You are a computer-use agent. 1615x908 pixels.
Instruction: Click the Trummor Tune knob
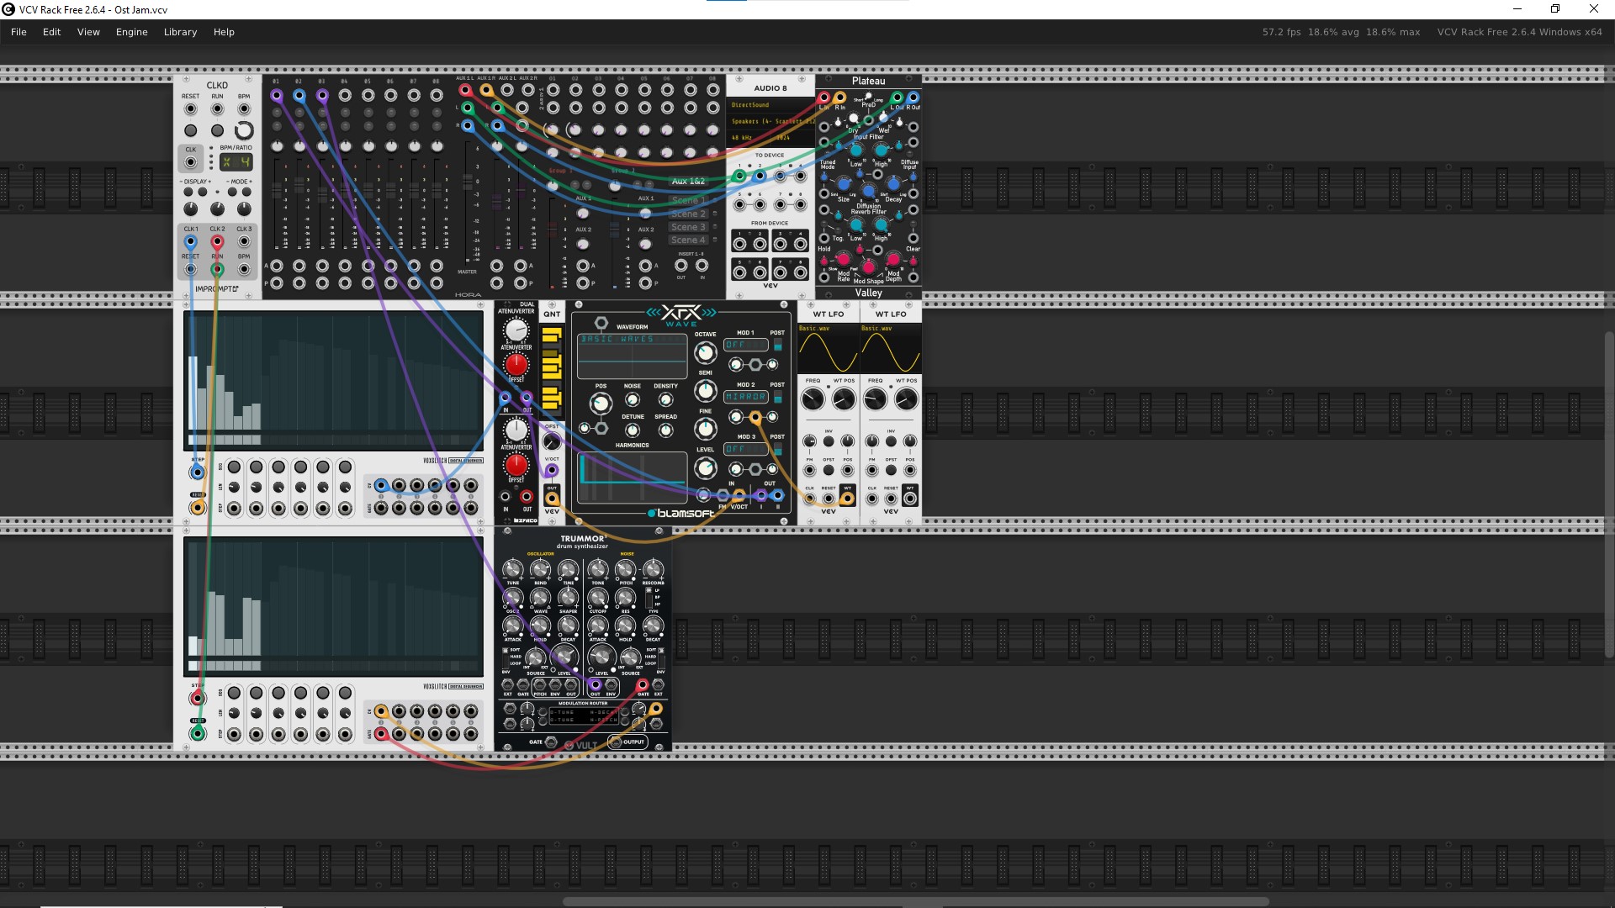pos(512,570)
